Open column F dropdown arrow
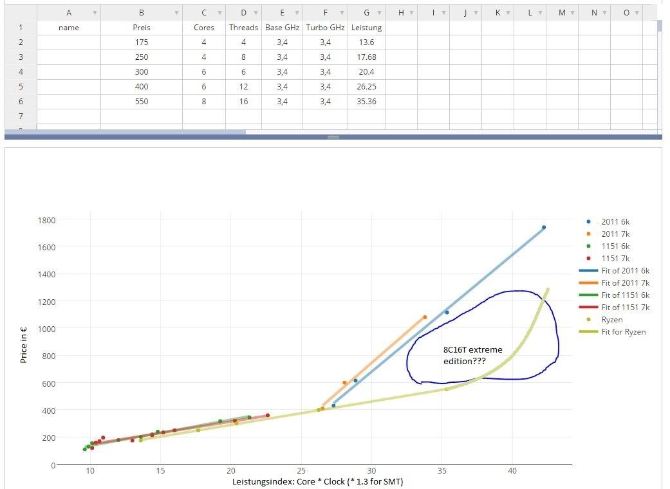 (x=342, y=13)
